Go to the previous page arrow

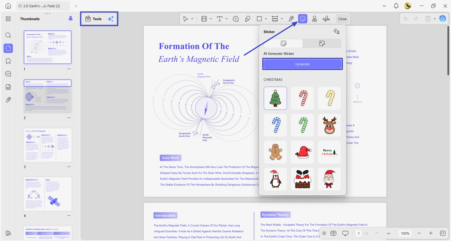pos(377,233)
